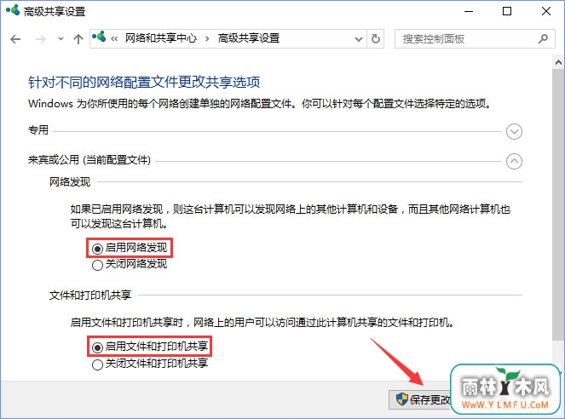Open recent locations dropdown chevron
Image resolution: width=565 pixels, height=419 pixels.
[61, 39]
